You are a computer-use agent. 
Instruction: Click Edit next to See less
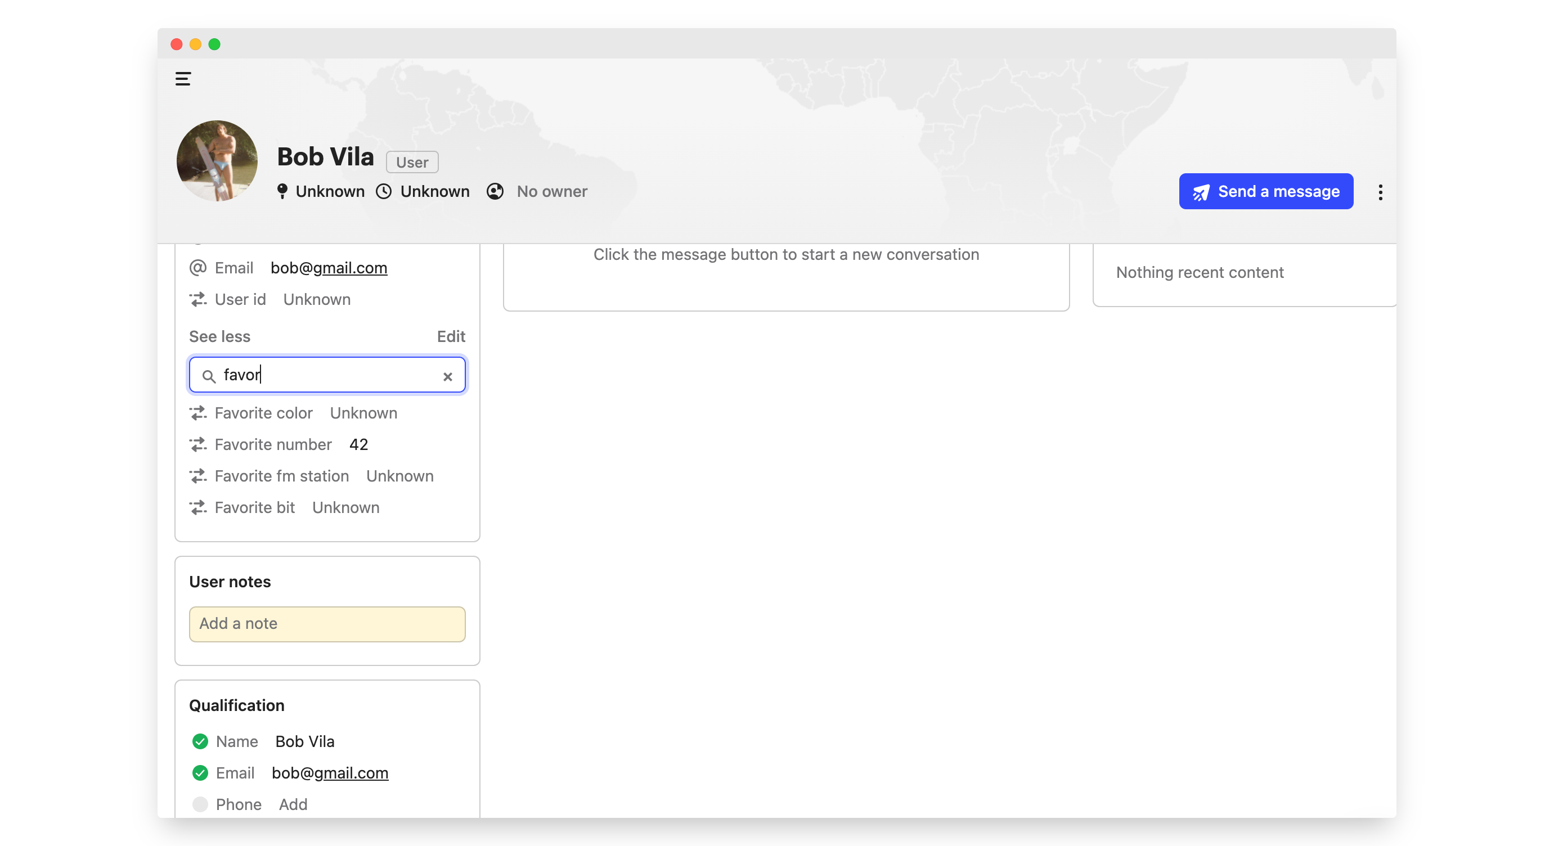pyautogui.click(x=451, y=336)
